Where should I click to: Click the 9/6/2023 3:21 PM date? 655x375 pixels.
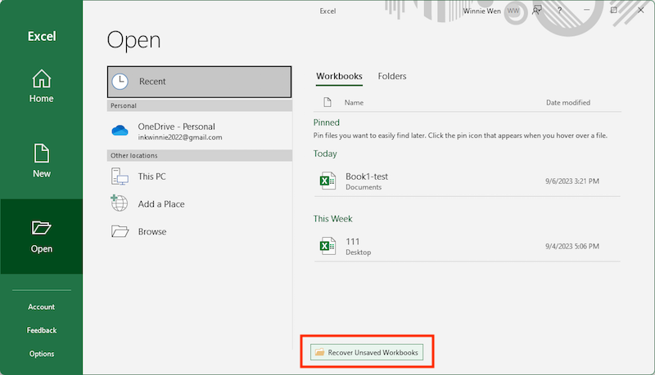[571, 181]
